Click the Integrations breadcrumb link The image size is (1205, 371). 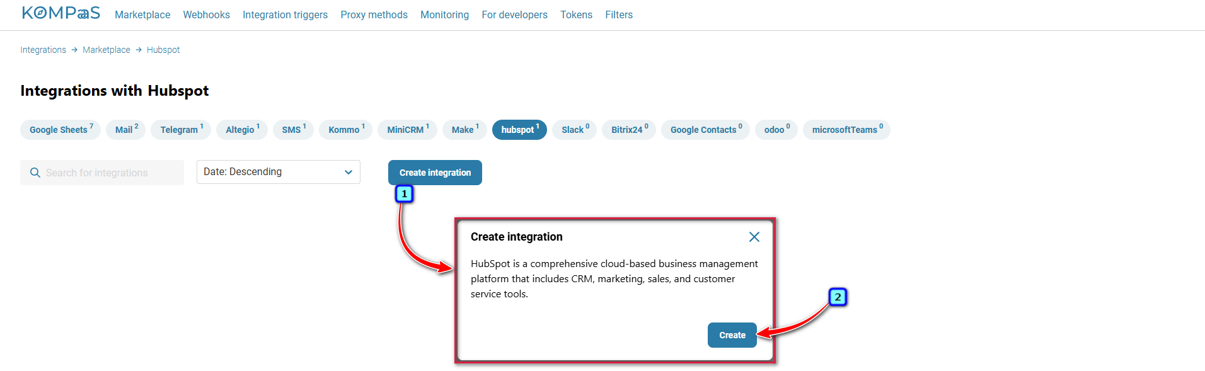click(x=43, y=50)
